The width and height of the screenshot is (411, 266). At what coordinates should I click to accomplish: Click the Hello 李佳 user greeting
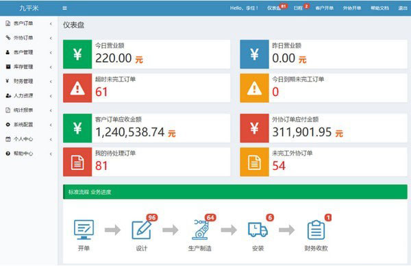tap(244, 8)
